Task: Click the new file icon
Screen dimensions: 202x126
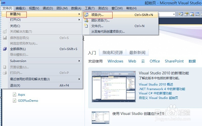Action: 86,26
